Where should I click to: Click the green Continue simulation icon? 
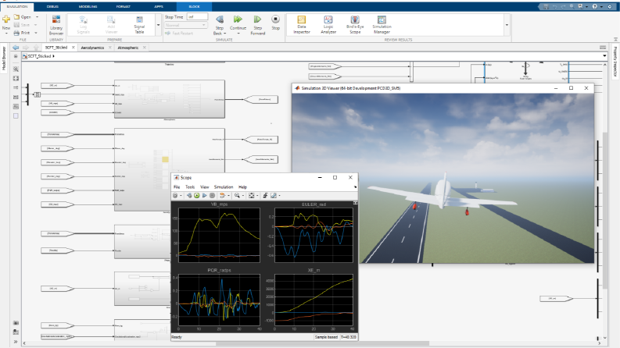(x=238, y=20)
